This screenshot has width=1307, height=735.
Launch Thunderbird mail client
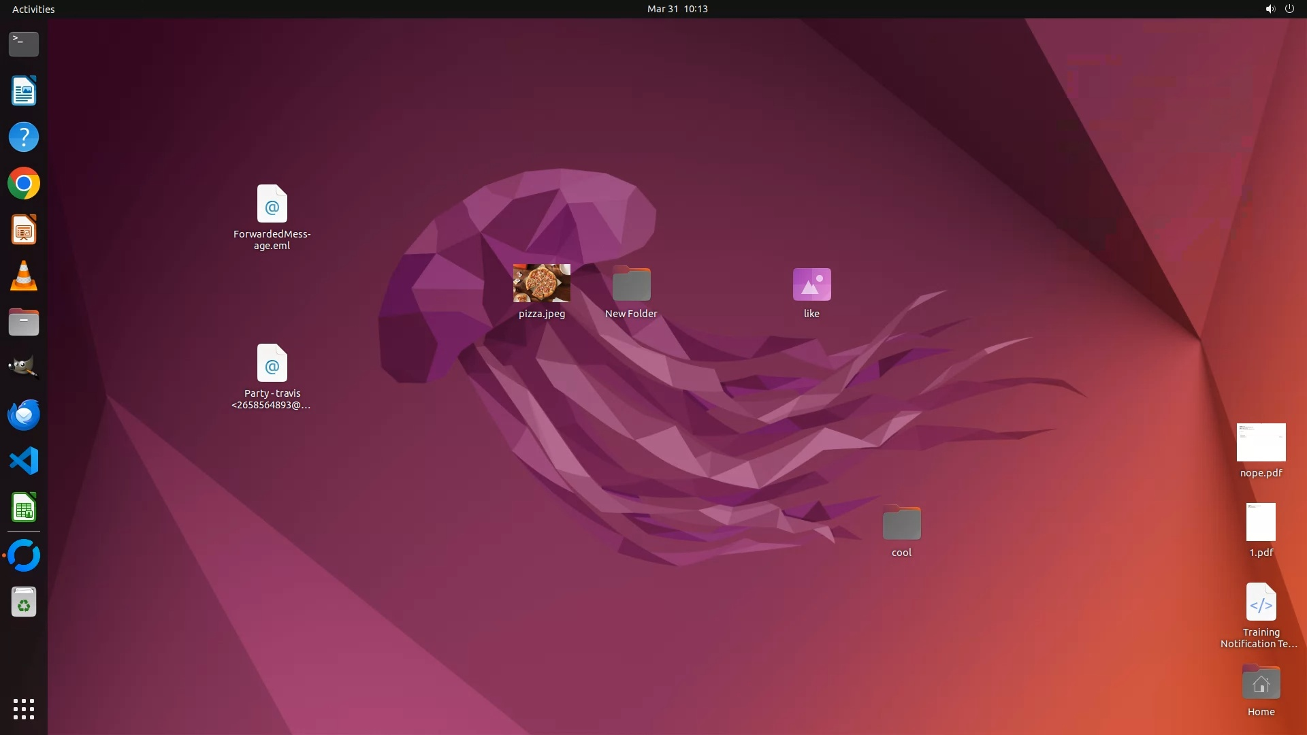point(24,414)
